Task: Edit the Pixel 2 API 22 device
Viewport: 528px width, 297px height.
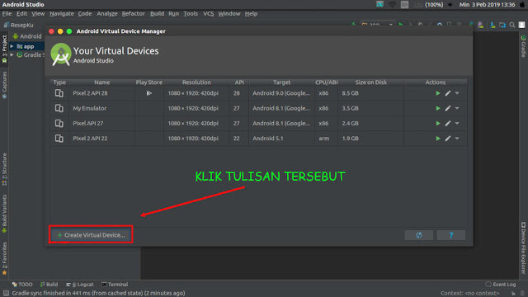Action: click(447, 139)
